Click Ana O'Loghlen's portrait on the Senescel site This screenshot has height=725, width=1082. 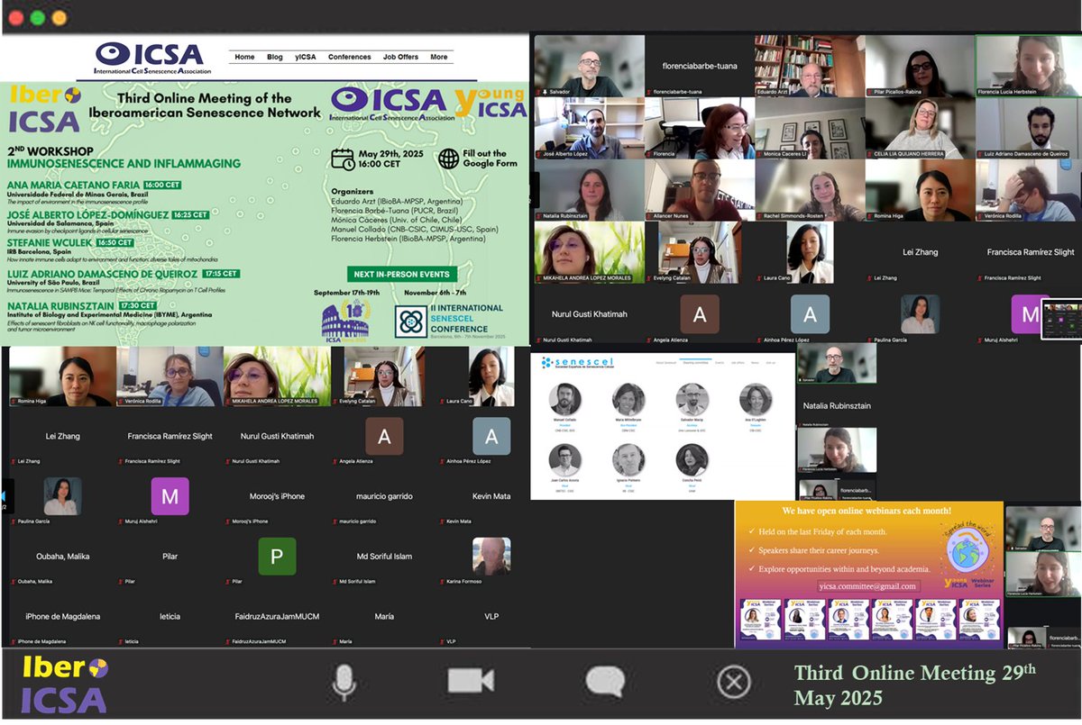756,401
